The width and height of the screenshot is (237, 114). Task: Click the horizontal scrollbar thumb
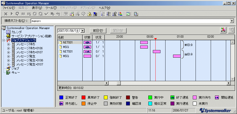click(x=119, y=83)
